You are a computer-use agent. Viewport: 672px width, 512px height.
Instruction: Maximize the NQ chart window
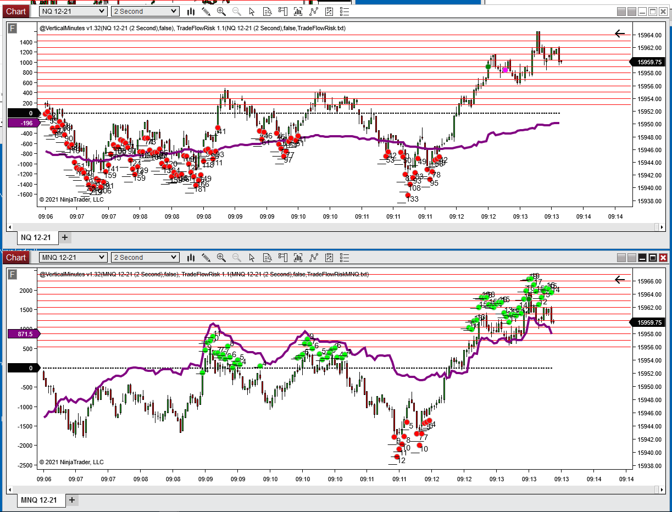click(653, 12)
